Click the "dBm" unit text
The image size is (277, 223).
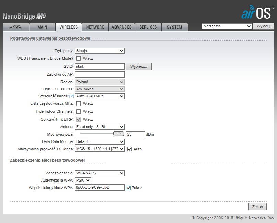(150, 134)
